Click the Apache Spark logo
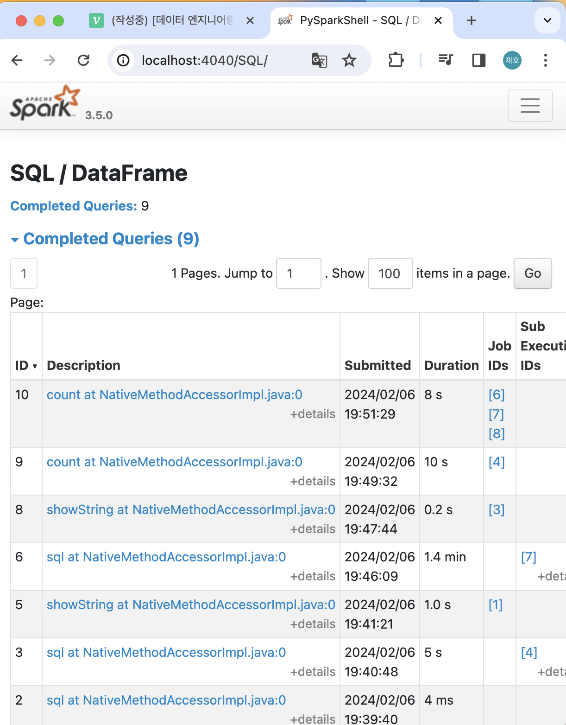Screen dimensions: 566x725 coord(45,103)
